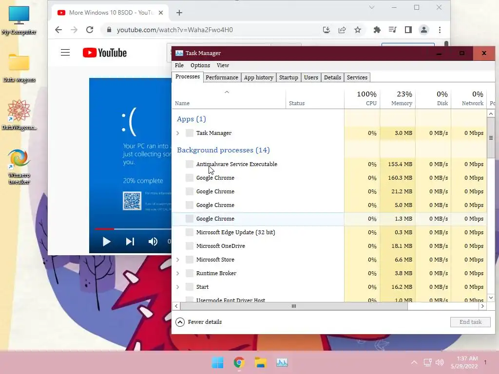Viewport: 499px width, 374px height.
Task: Open the Windows Start button
Action: click(x=218, y=362)
